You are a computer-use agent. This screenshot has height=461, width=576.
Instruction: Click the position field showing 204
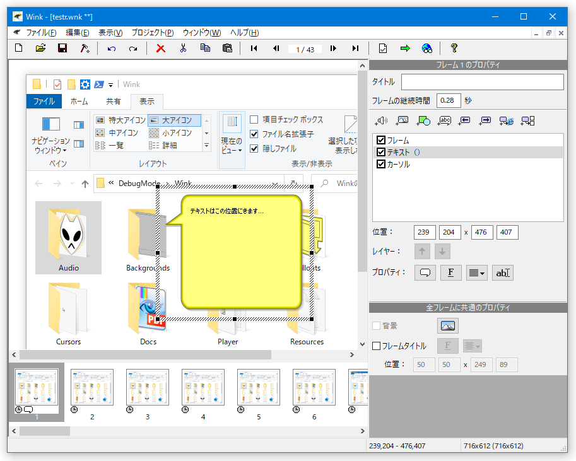(450, 232)
